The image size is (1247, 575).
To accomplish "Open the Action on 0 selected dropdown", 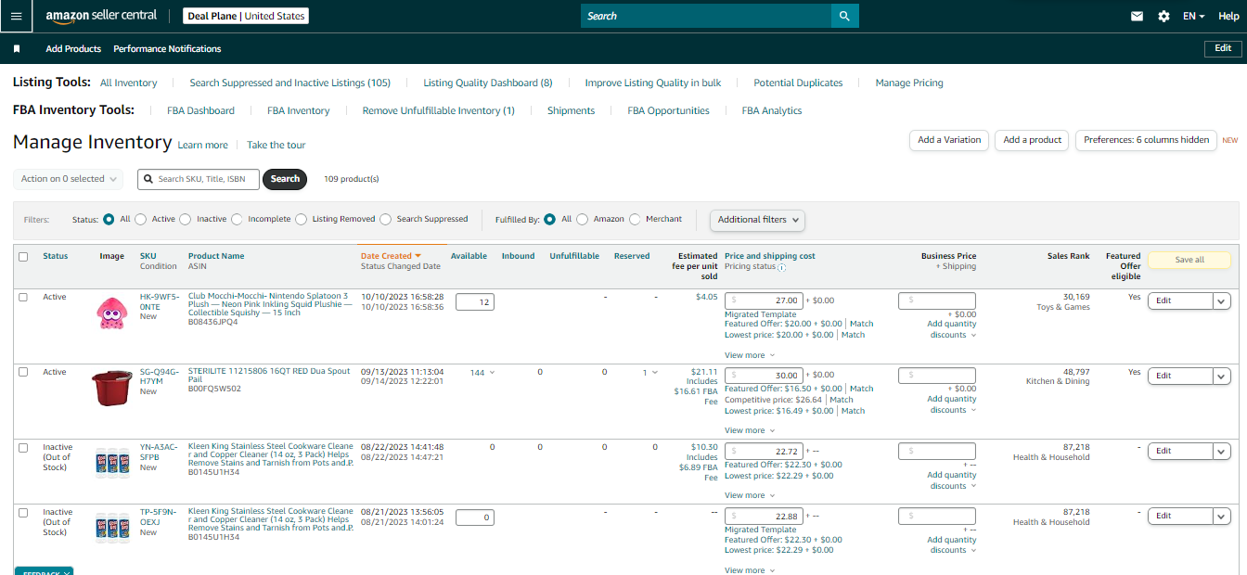I will coord(68,179).
